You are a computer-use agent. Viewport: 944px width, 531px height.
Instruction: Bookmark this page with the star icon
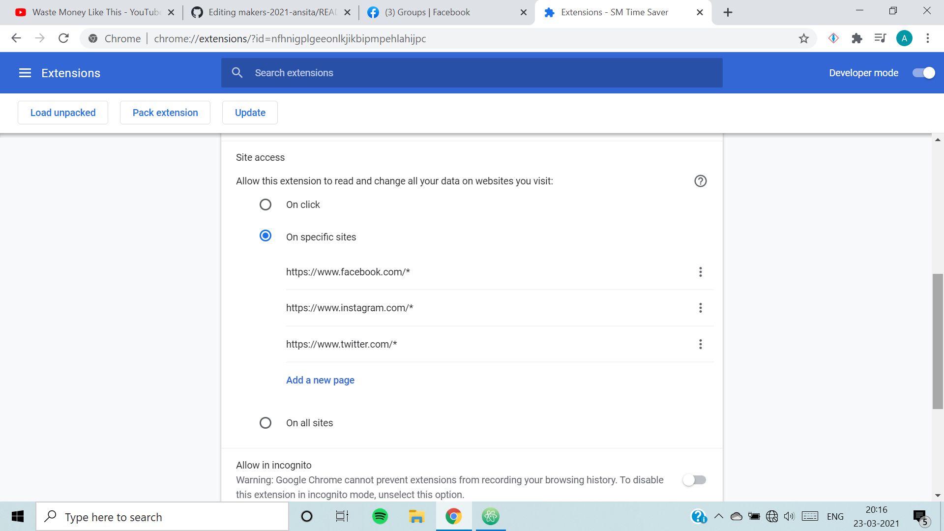point(803,38)
